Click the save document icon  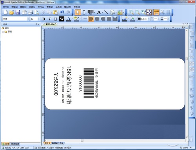[18, 13]
